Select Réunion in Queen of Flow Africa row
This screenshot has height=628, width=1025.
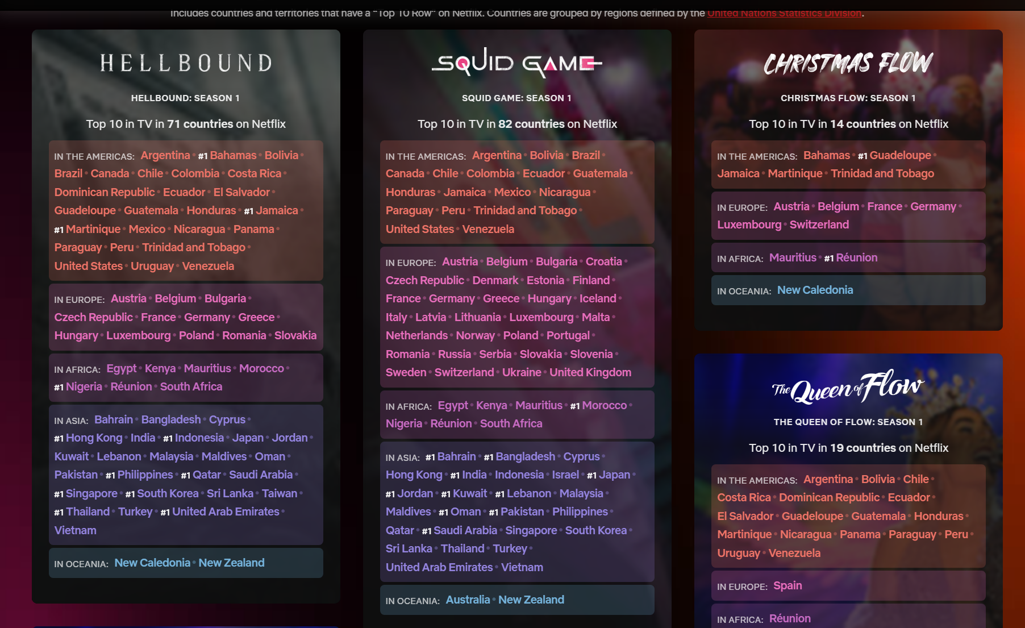tap(790, 619)
